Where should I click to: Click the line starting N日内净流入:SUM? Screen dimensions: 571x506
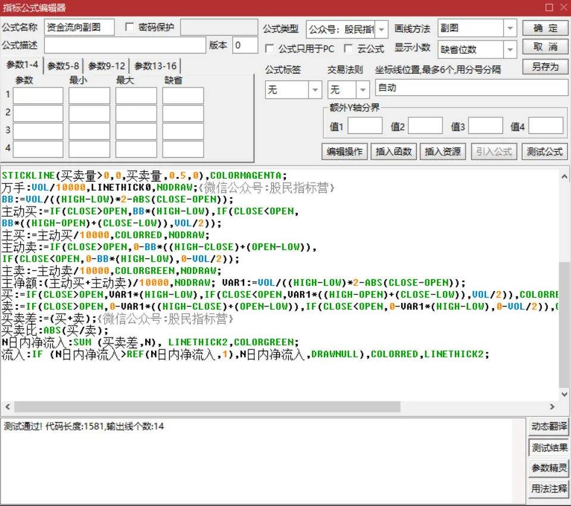(x=150, y=342)
